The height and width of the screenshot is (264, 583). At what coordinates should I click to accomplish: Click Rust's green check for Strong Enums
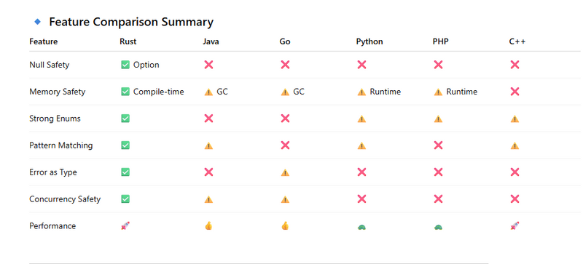pos(125,119)
